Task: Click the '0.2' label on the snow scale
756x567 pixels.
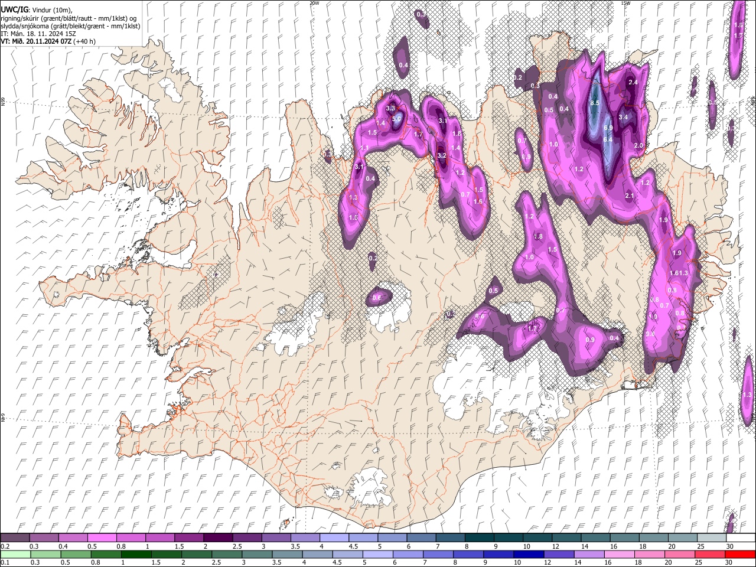Action: click(5, 546)
